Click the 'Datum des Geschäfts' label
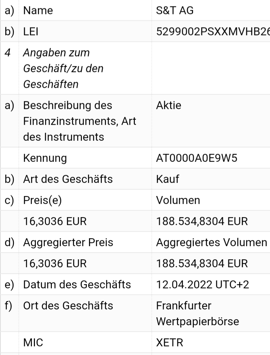The width and height of the screenshot is (270, 355). pyautogui.click(x=77, y=284)
